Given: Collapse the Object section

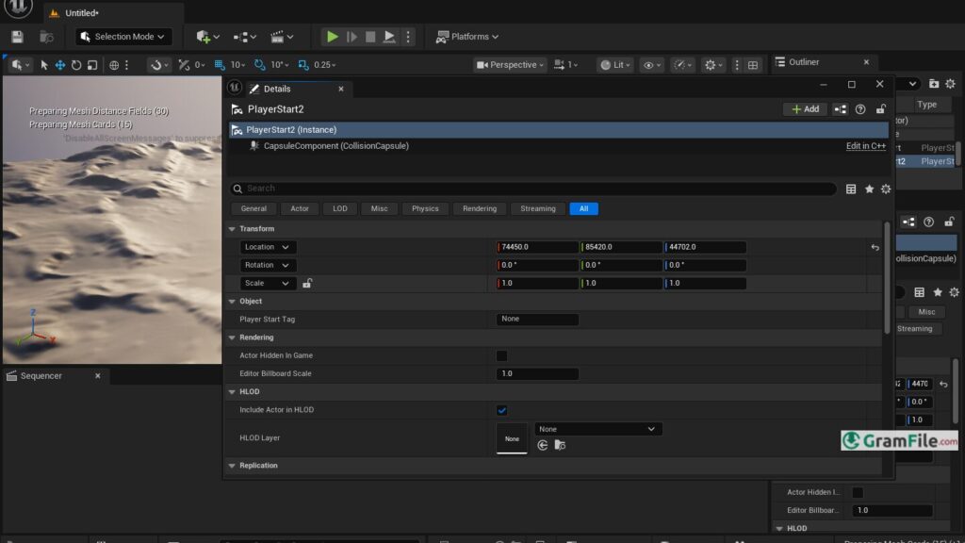Looking at the screenshot, I should tap(232, 302).
